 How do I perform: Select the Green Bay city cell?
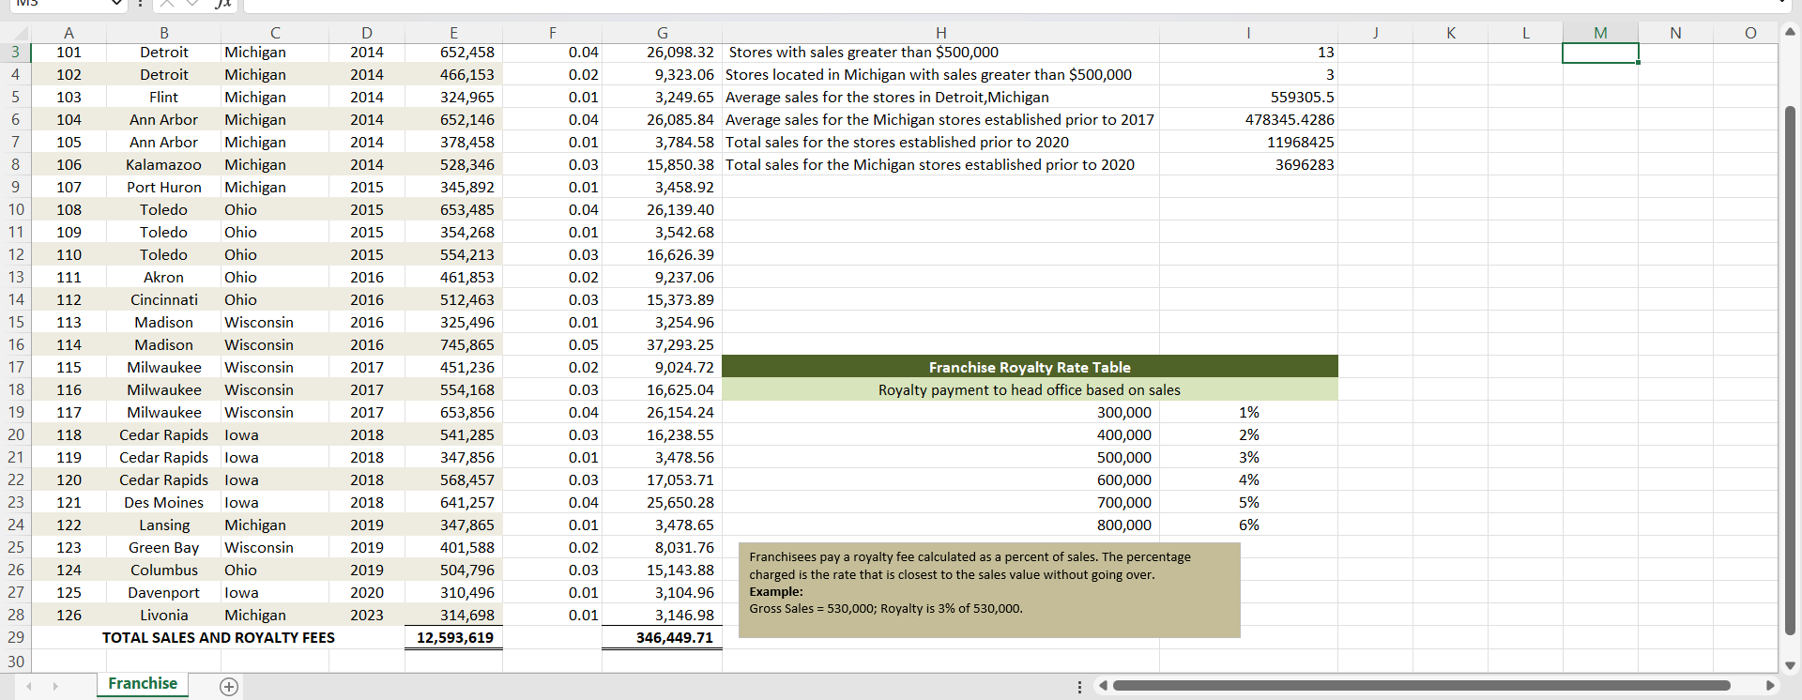tap(163, 548)
